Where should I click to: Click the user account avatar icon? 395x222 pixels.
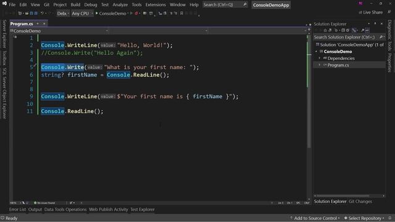[x=360, y=3]
